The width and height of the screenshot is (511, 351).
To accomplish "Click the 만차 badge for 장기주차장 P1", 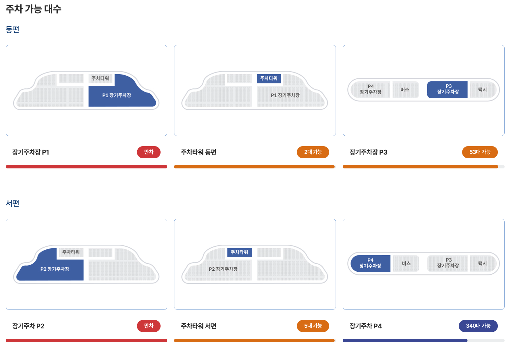I will tap(148, 152).
